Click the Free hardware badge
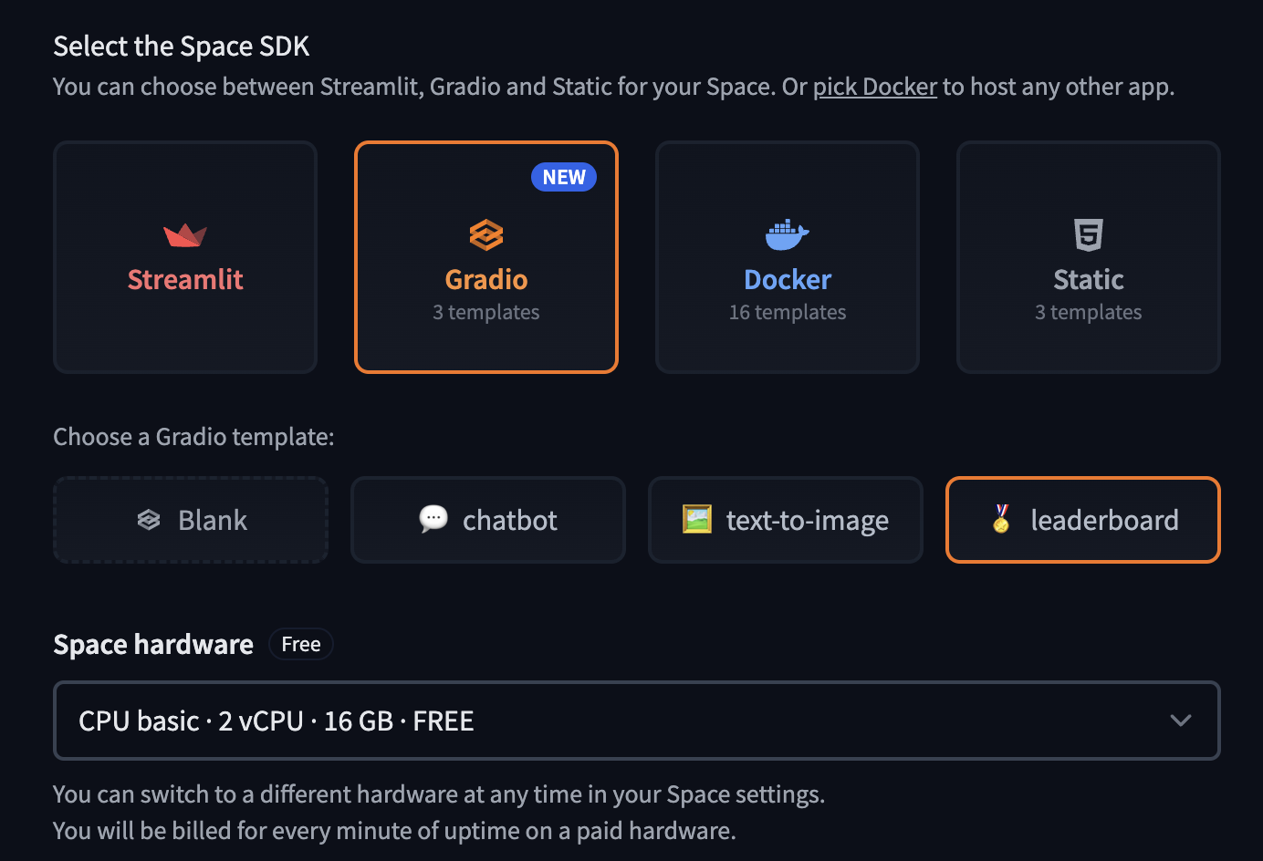1263x861 pixels. (300, 644)
